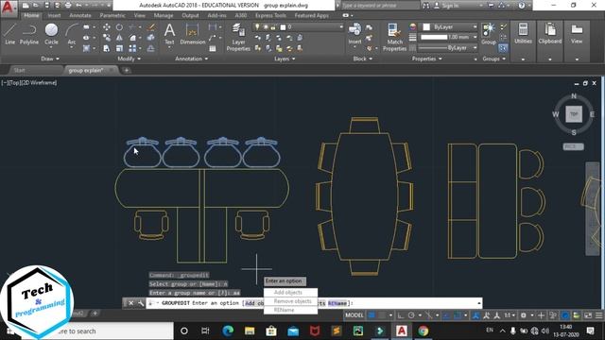This screenshot has height=340, width=605.
Task: Toggle the layer lock icon
Action: (273, 27)
